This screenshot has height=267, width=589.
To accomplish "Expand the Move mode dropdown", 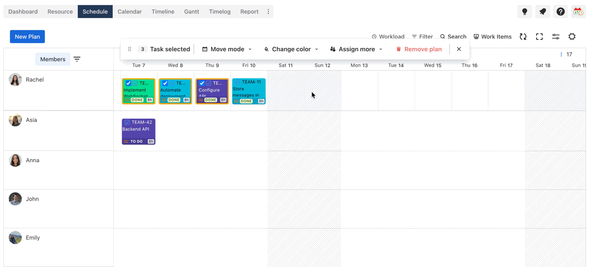I will click(x=227, y=49).
